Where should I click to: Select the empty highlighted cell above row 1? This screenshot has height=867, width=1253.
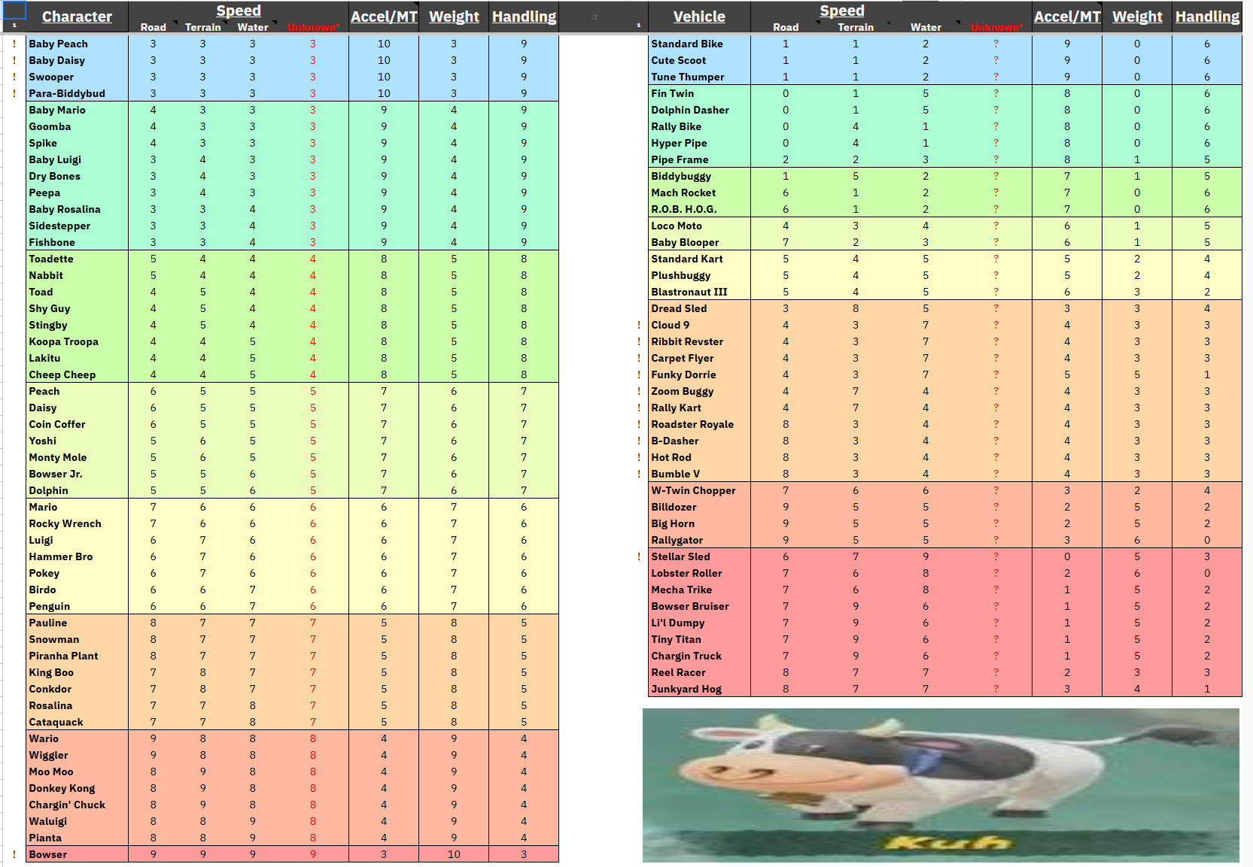click(x=14, y=10)
